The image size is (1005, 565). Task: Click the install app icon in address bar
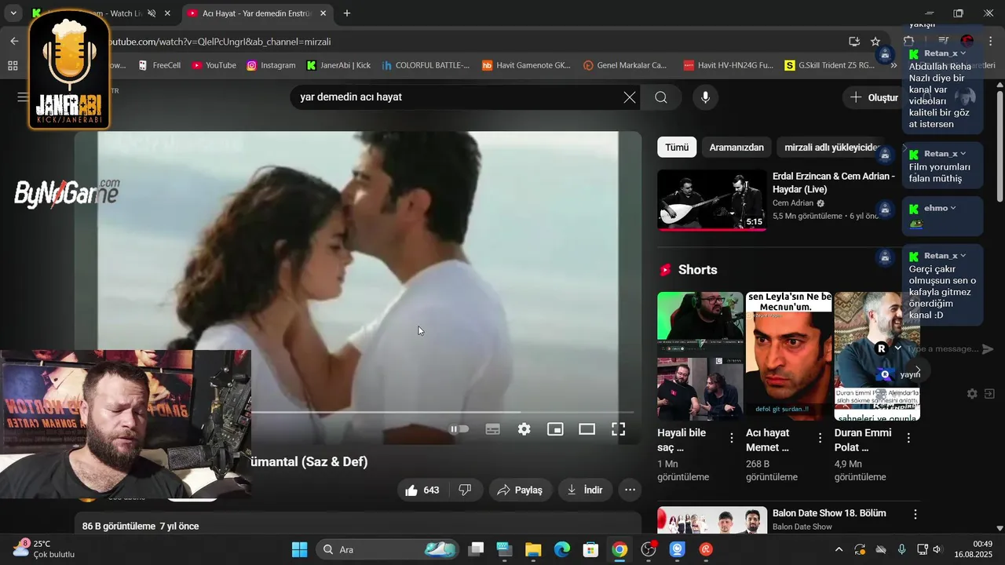coord(854,41)
